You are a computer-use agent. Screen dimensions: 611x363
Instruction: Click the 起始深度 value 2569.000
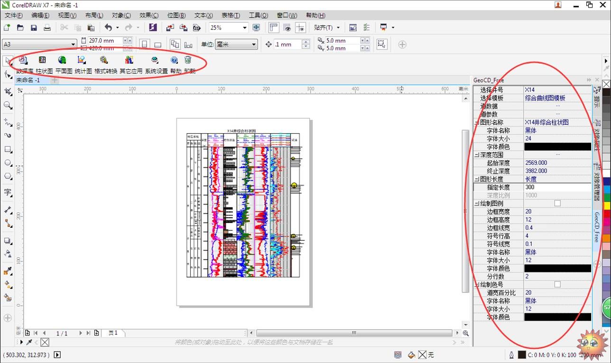(536, 163)
